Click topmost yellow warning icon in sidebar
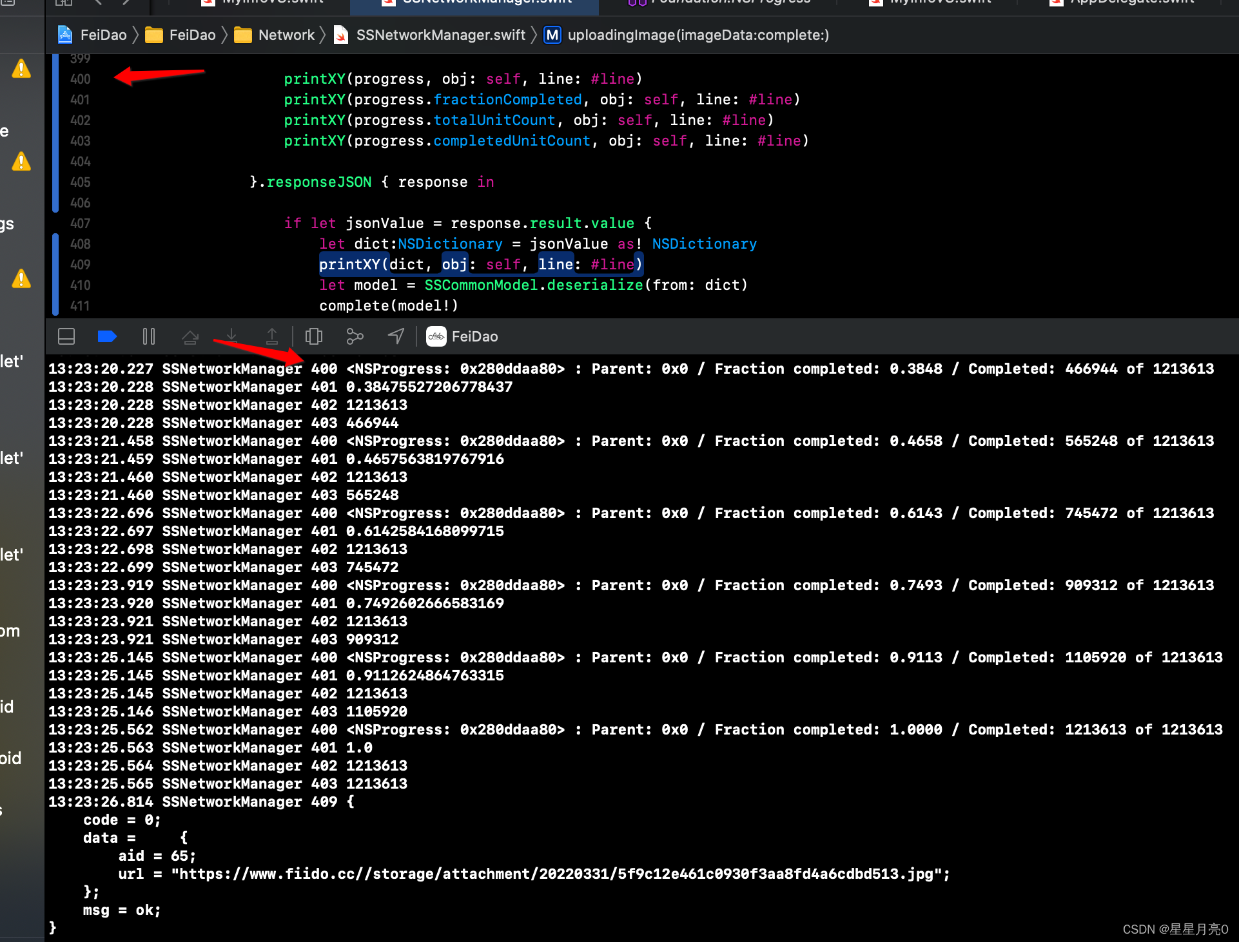 point(21,69)
